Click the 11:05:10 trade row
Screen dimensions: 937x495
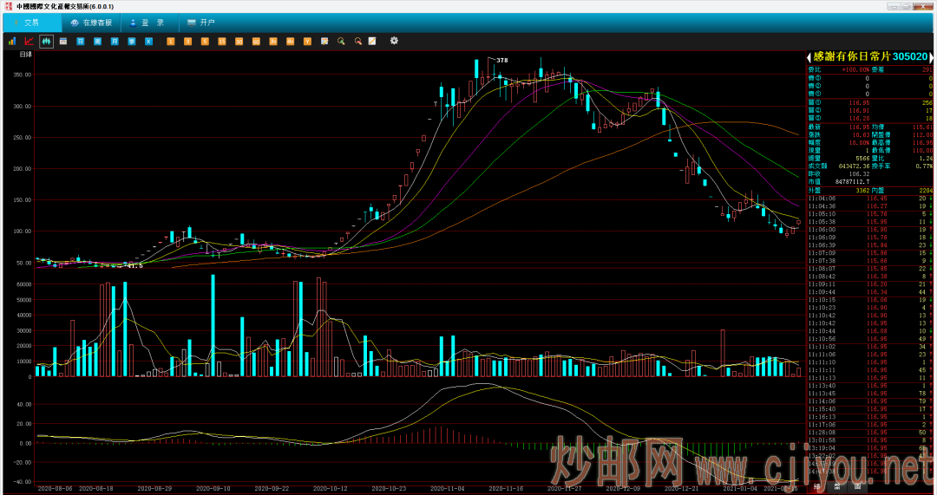coord(870,214)
